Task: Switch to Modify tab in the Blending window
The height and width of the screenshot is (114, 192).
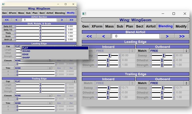Action: [x=181, y=26]
